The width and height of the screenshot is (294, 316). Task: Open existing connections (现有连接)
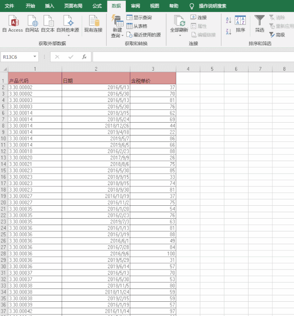coord(93,24)
